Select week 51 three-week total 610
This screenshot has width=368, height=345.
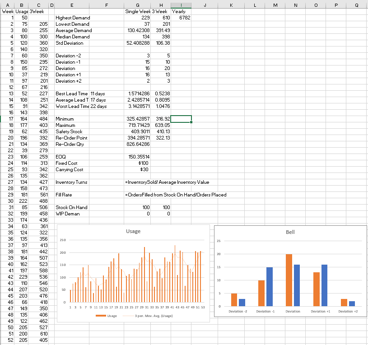click(38, 334)
